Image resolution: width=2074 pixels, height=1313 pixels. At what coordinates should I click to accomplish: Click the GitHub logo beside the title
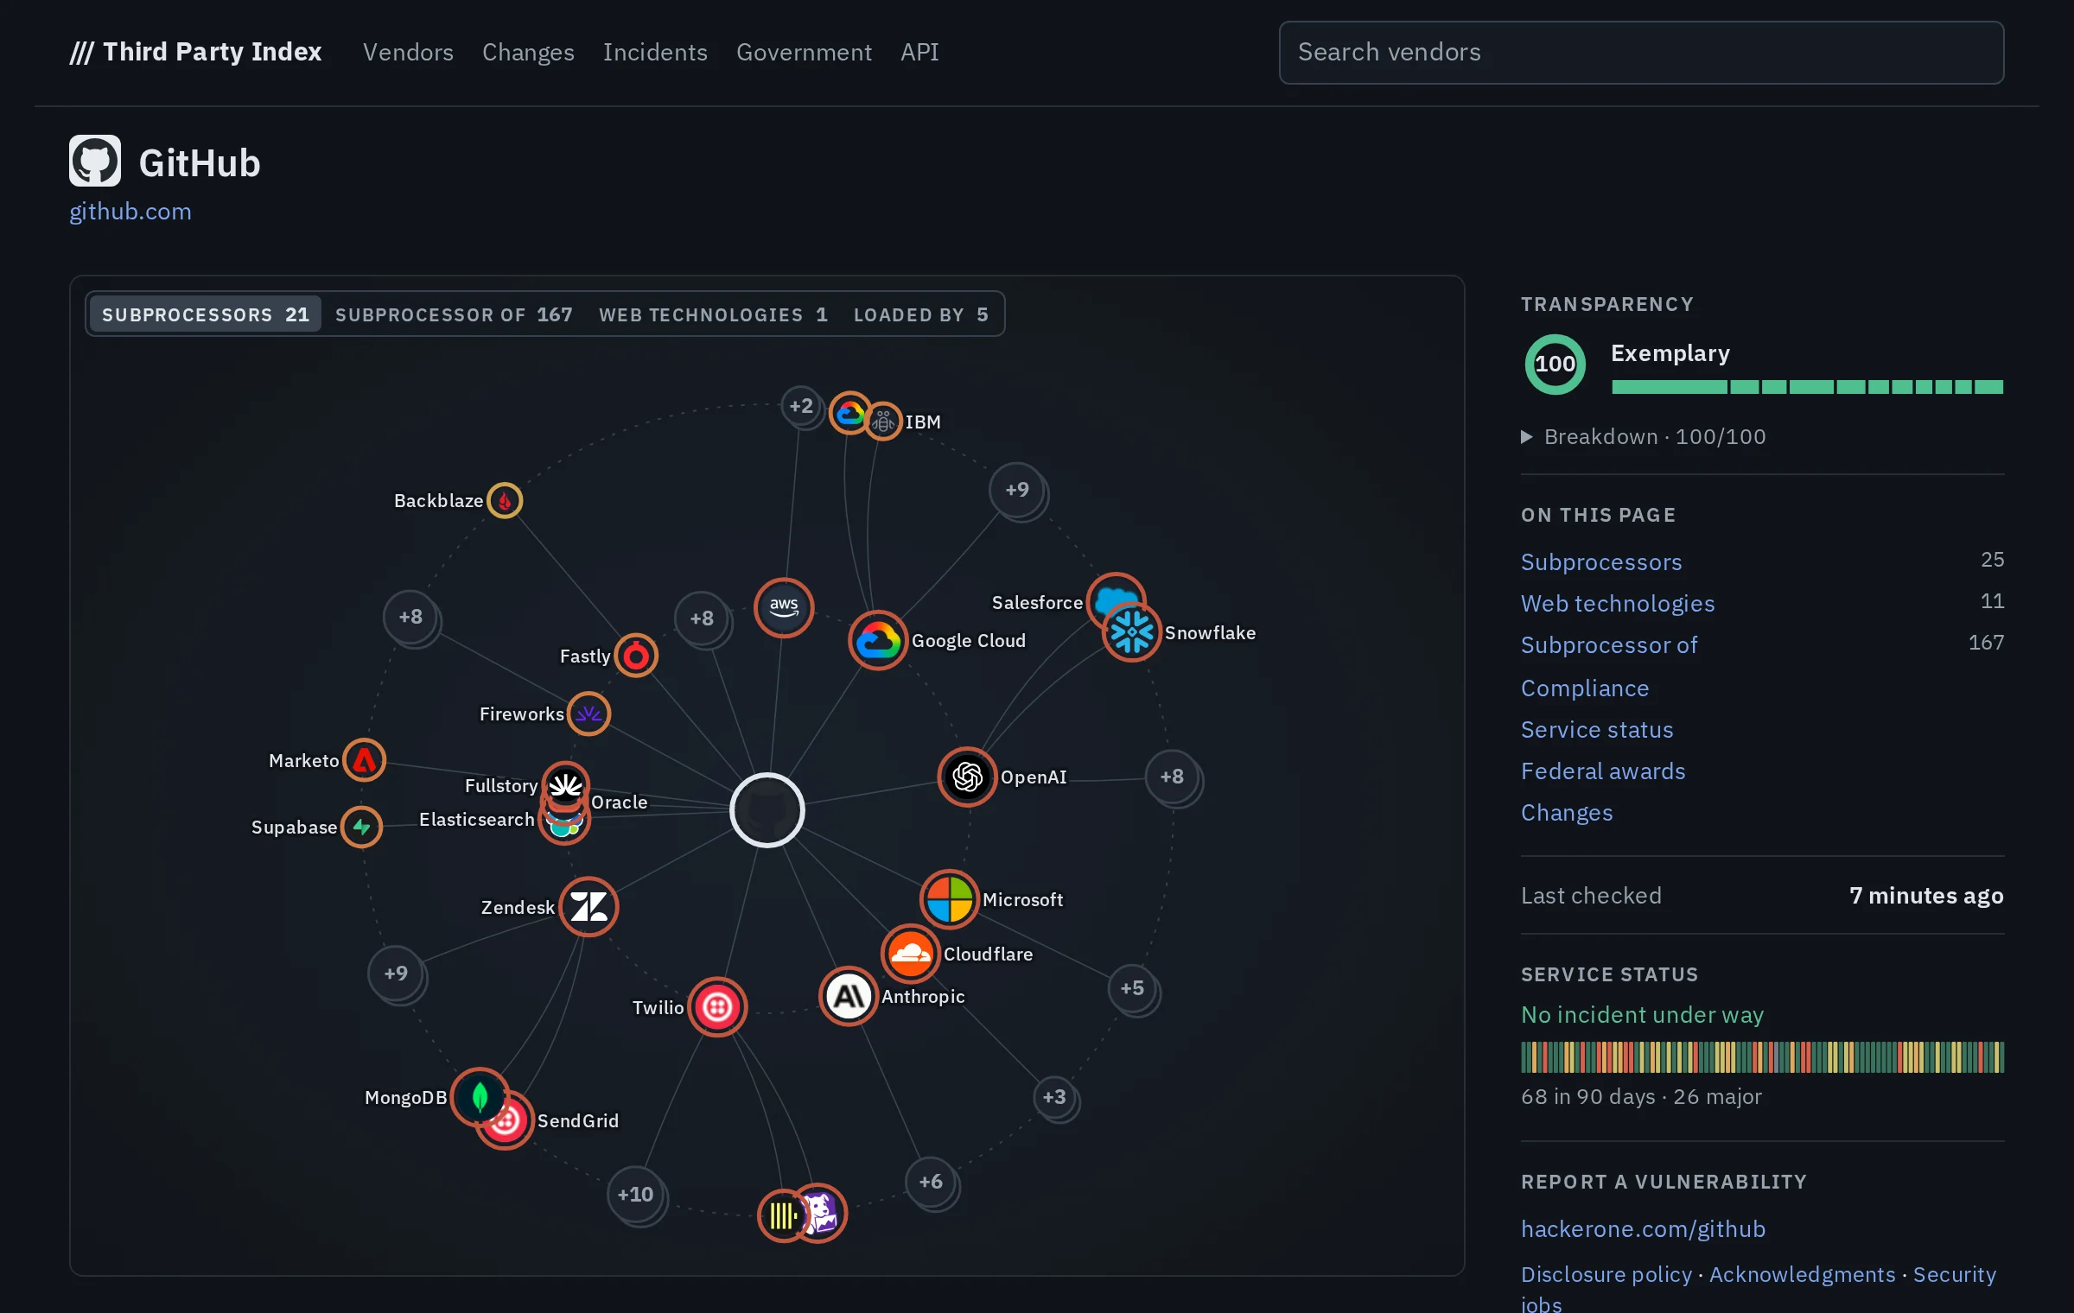[95, 161]
